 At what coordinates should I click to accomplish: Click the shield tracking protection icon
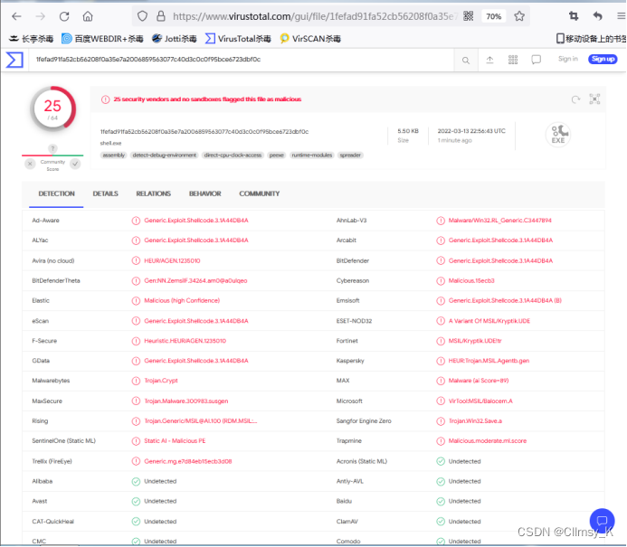coord(142,16)
